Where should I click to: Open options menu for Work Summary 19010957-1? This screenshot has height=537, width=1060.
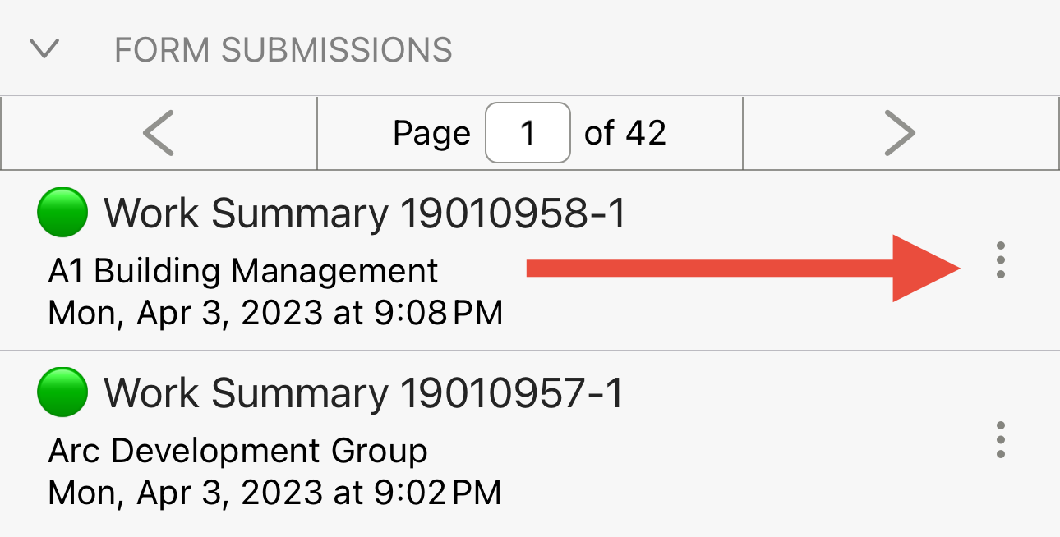1000,440
